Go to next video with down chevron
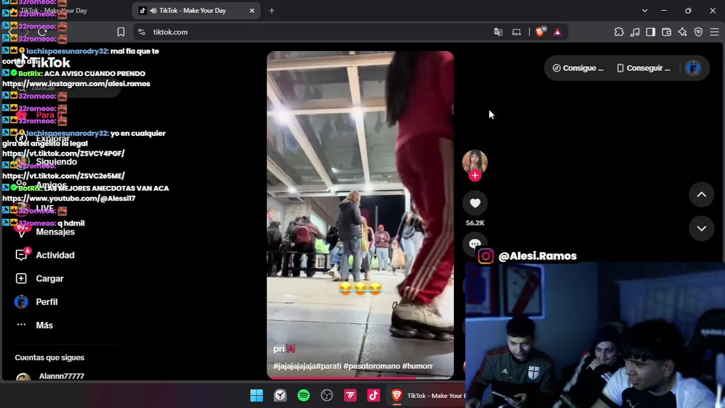Screen dimensions: 725x408 coord(701,228)
